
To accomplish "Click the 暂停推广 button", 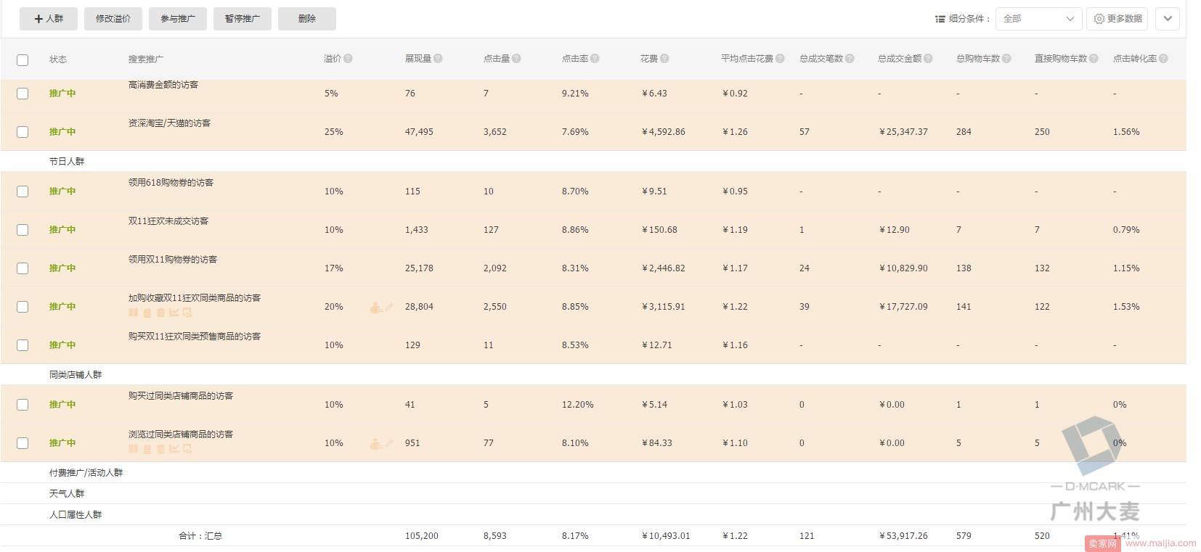I will [243, 19].
